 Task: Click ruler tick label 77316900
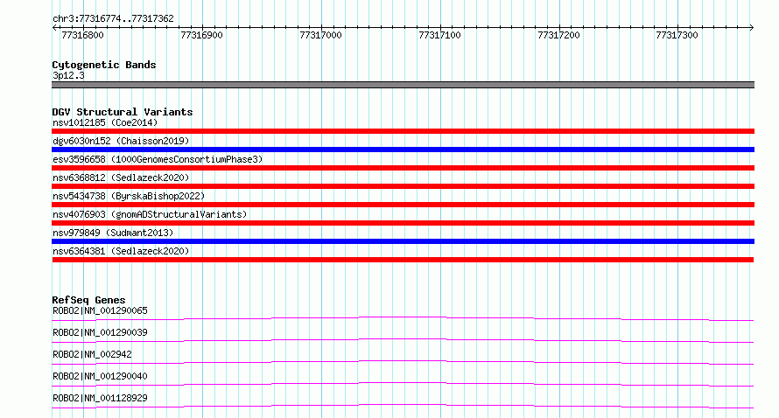coord(201,35)
